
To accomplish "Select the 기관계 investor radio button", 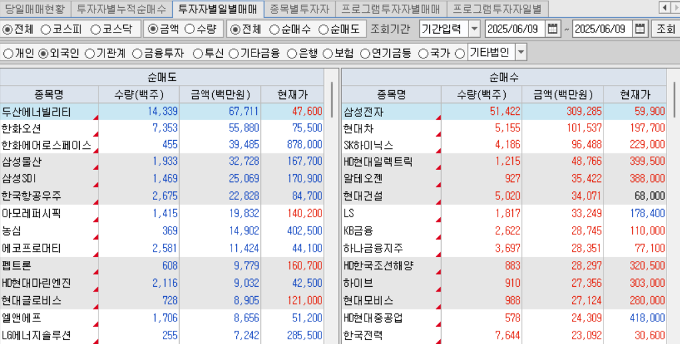I will [90, 54].
